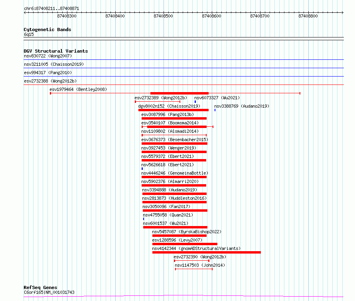Click the 87408300 ruler position label
Screen dimensions: 355x301
tap(67, 16)
